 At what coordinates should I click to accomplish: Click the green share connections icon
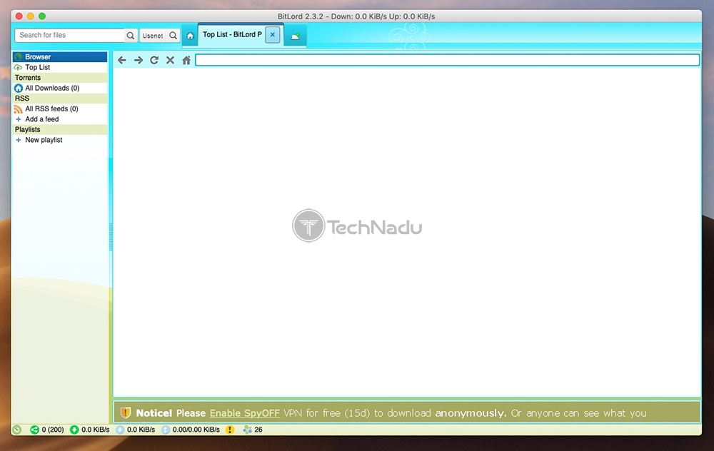tap(34, 430)
